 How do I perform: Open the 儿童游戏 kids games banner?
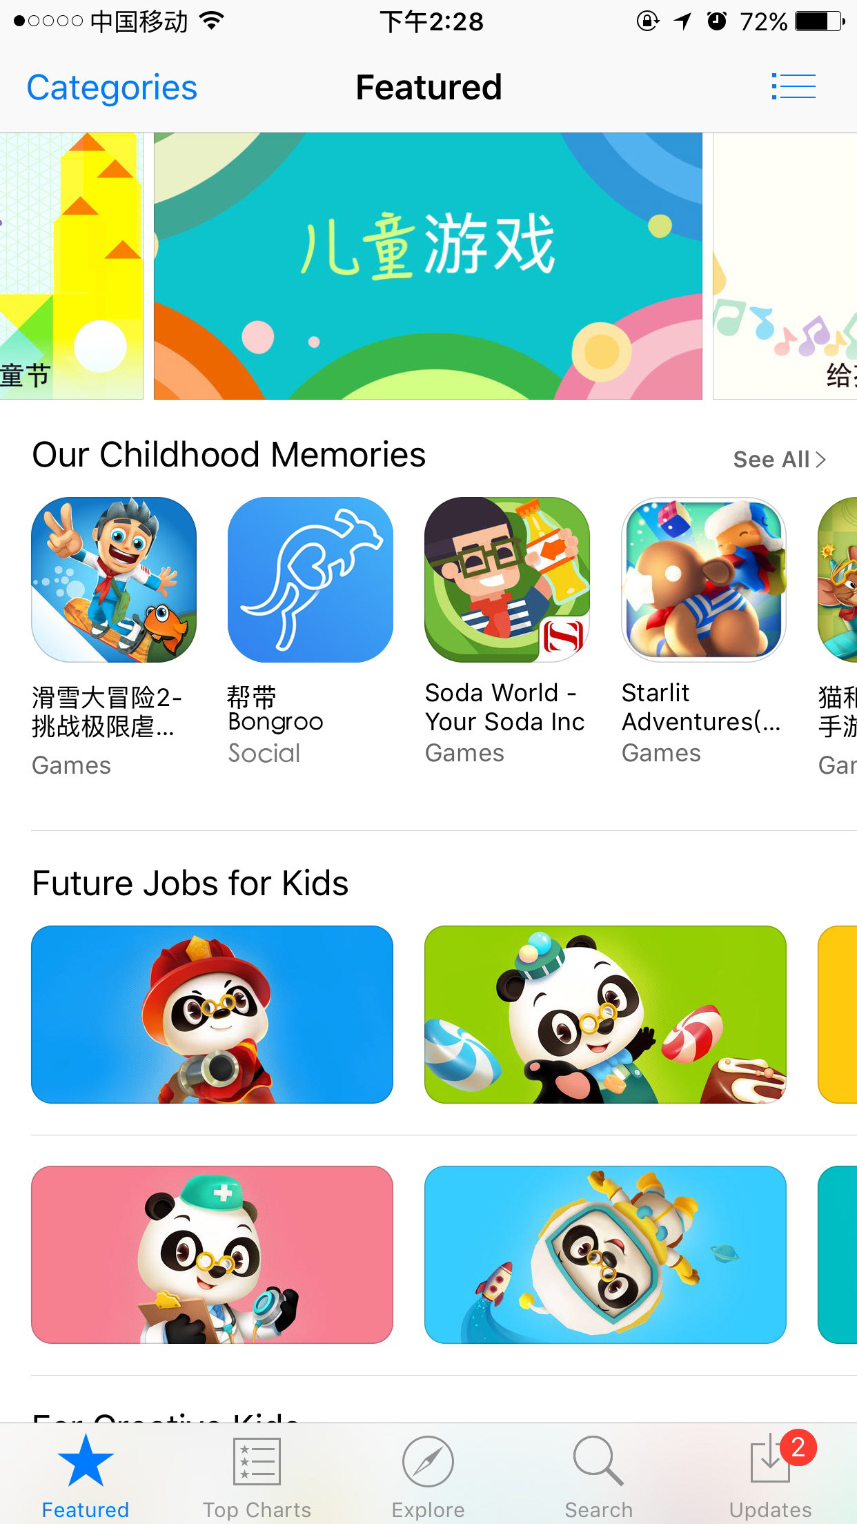tap(428, 266)
